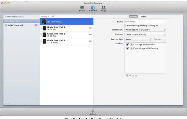The width and height of the screenshot is (187, 119).
Task: Click battery icon for Grade One iPad 3
Action: 90,41
